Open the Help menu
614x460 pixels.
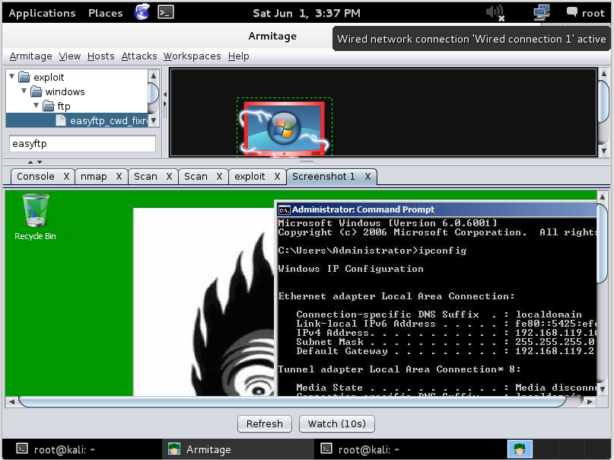pyautogui.click(x=238, y=56)
